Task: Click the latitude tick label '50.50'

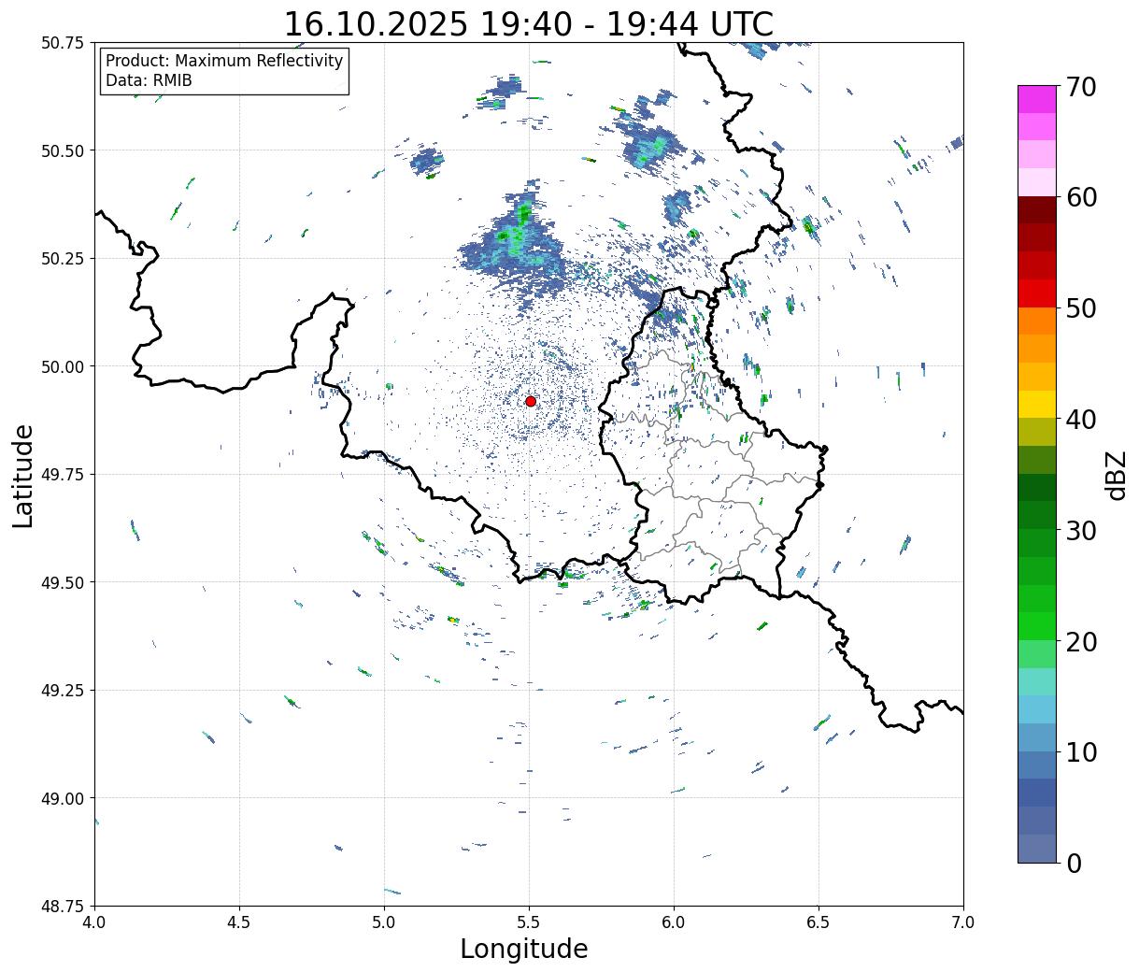Action: tap(62, 150)
